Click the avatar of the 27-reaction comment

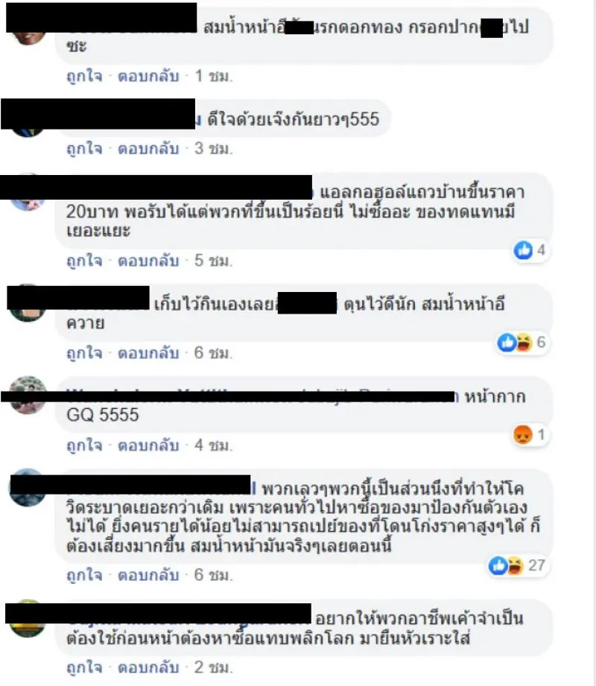tap(28, 487)
